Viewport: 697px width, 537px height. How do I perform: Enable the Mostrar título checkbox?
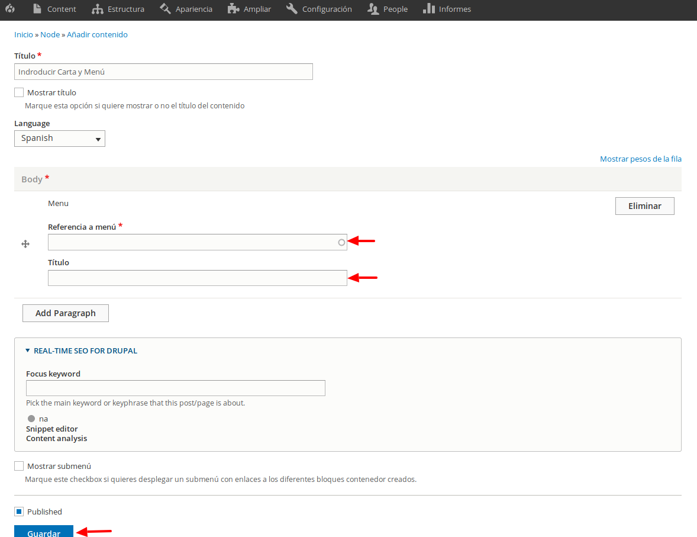pyautogui.click(x=19, y=92)
